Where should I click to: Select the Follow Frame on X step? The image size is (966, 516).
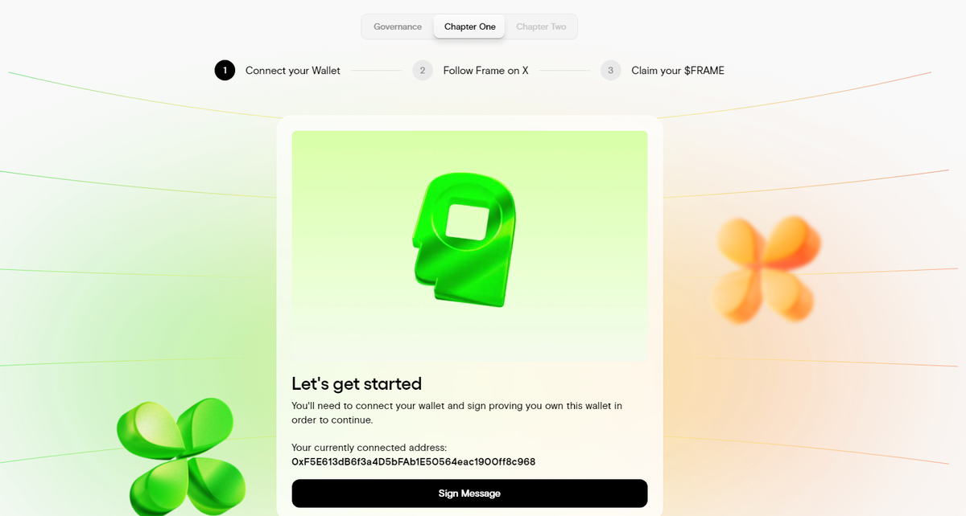(x=485, y=71)
